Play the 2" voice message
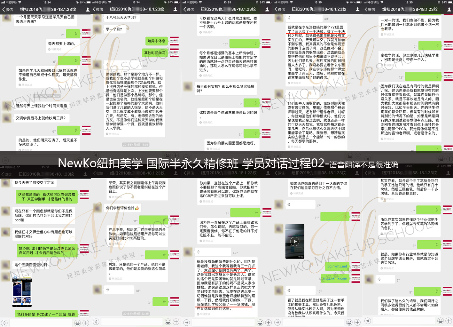This screenshot has height=327, width=453. pyautogui.click(x=73, y=34)
